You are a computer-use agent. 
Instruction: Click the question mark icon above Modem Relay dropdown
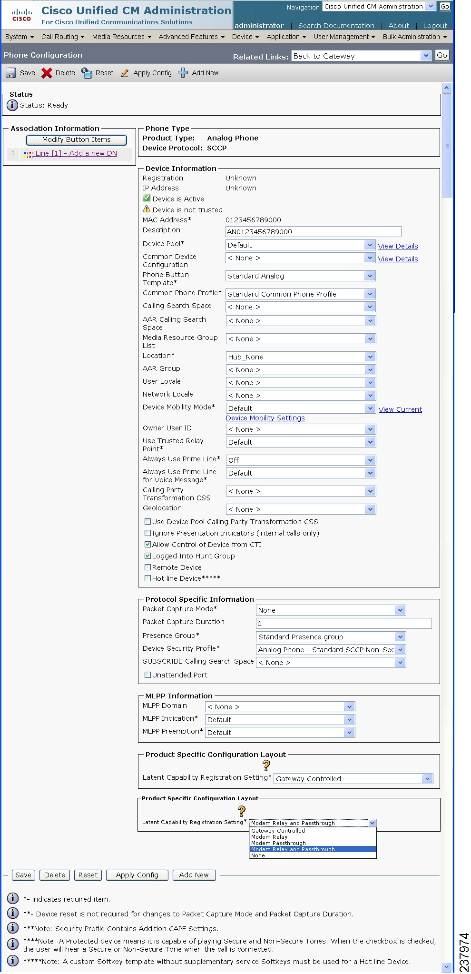click(242, 811)
